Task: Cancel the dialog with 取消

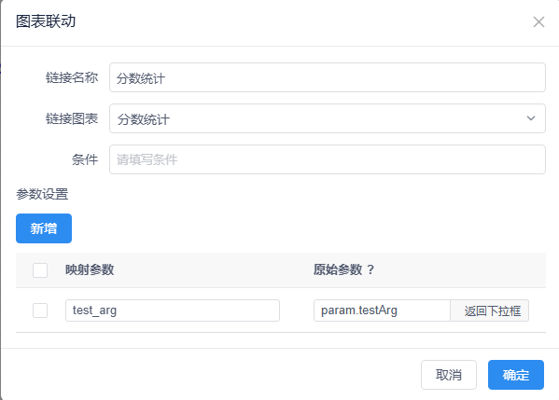Action: pyautogui.click(x=449, y=375)
